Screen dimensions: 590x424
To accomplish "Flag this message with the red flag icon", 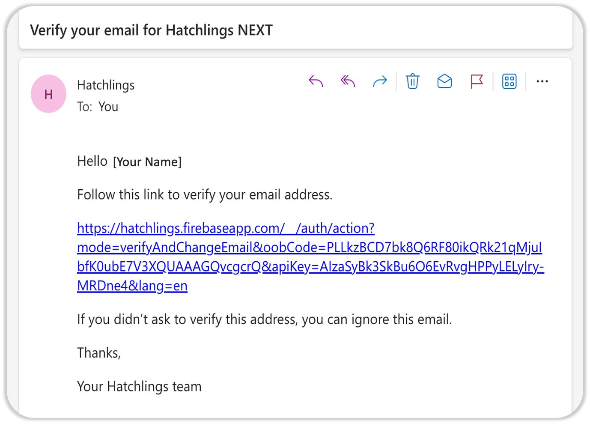I will (x=477, y=81).
